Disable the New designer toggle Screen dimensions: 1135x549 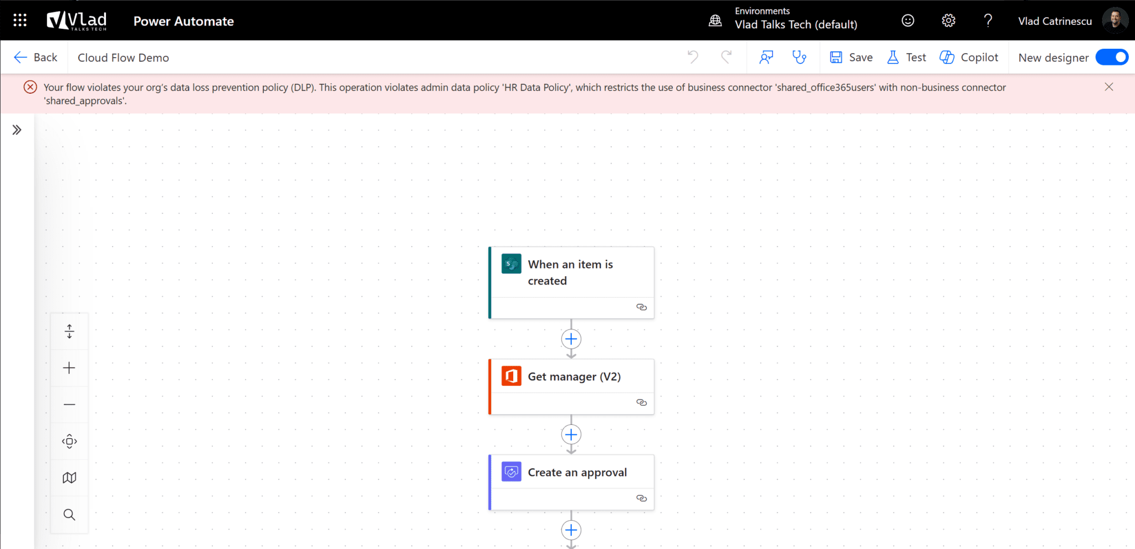[1111, 57]
